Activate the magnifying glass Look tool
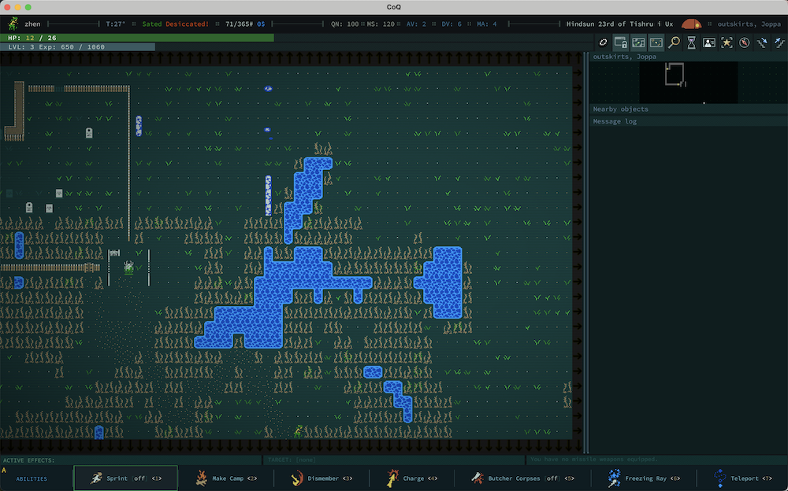This screenshot has height=491, width=788. [674, 42]
